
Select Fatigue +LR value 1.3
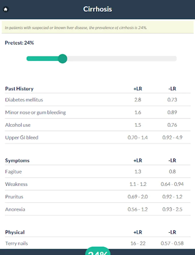(x=138, y=172)
